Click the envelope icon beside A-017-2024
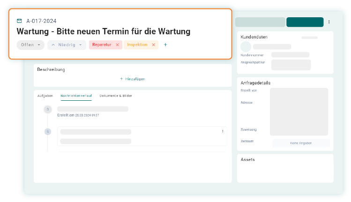351x202 pixels. tap(19, 21)
